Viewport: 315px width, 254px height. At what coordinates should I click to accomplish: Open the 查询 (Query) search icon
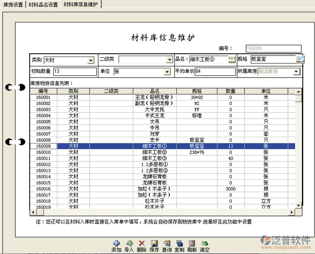click(x=167, y=243)
